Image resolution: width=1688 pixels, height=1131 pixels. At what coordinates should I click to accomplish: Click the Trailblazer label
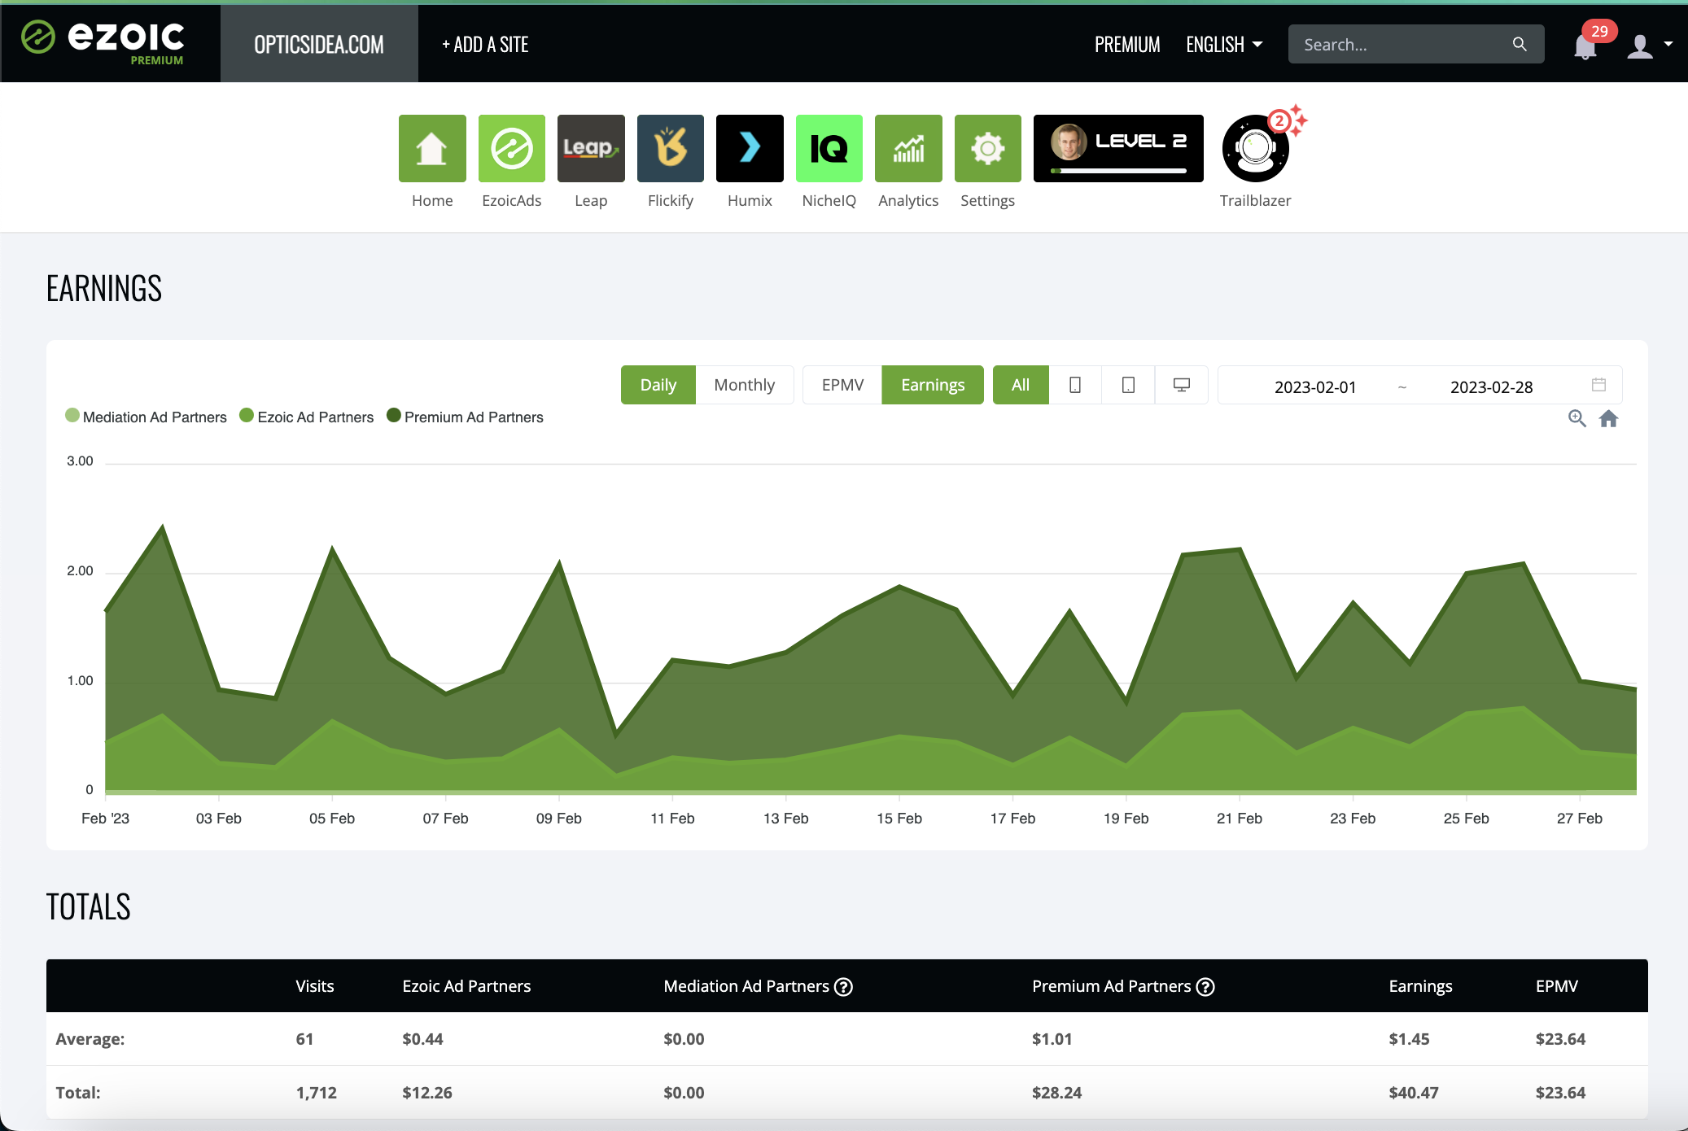pos(1255,201)
